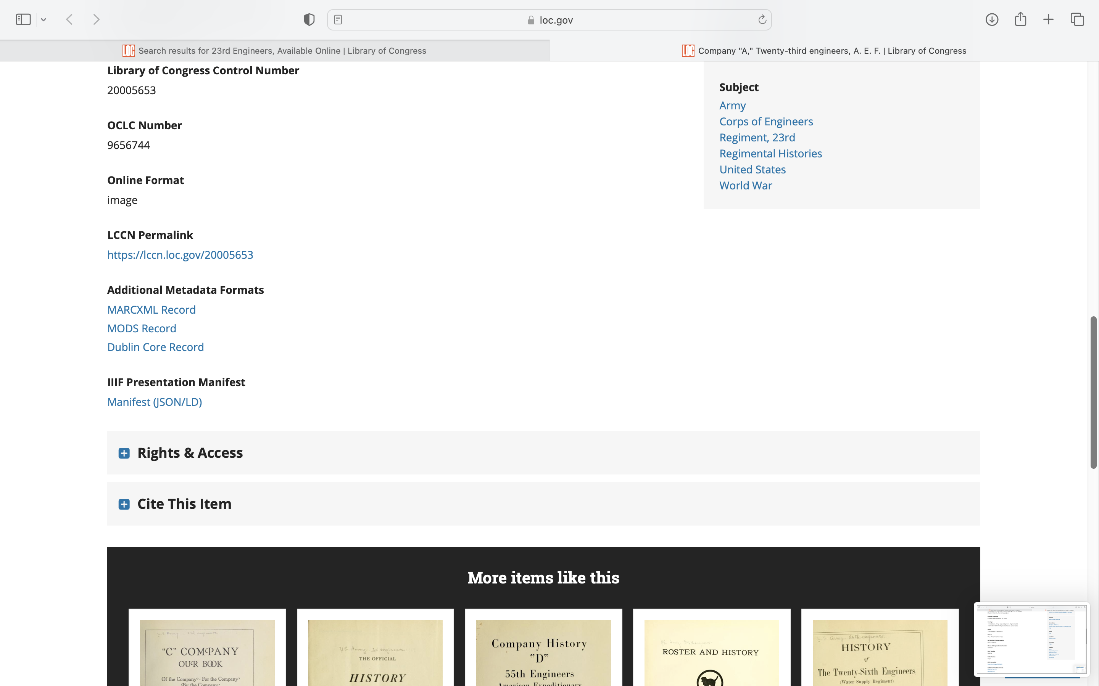The height and width of the screenshot is (686, 1099).
Task: Click the back navigation arrow
Action: [x=69, y=19]
